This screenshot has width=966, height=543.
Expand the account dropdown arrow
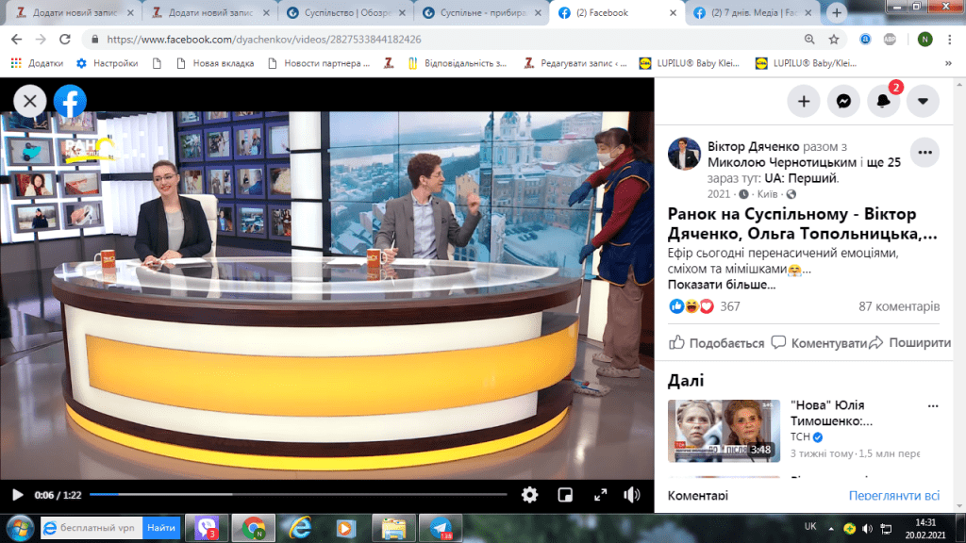coord(923,102)
